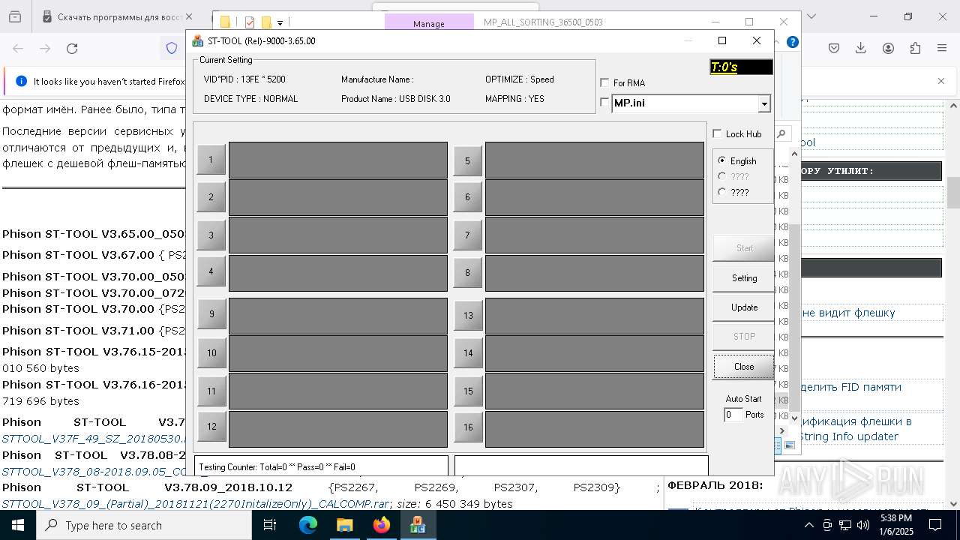Click the Explorer horizontal scroll right arrow
Screen dimensions: 960x540
coord(783,430)
